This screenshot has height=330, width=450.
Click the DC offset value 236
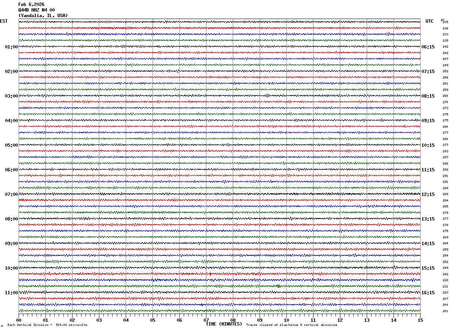tap(445, 28)
